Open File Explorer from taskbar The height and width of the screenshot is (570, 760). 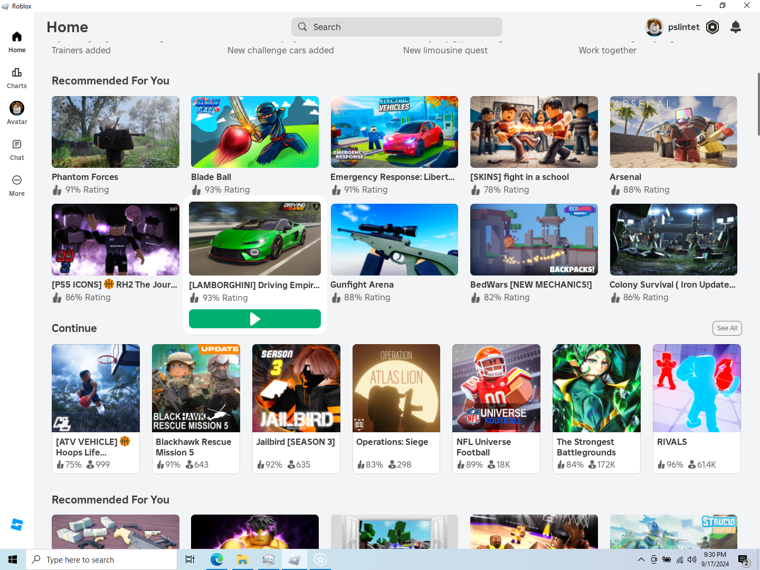pos(242,559)
